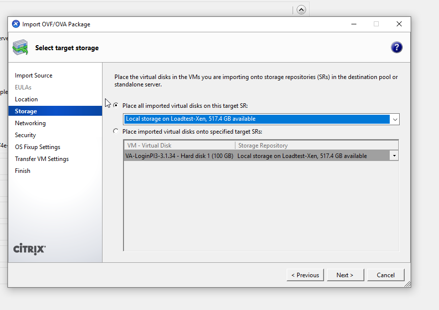This screenshot has height=310, width=439.
Task: Select the VA-LoginPI3-3.1.34 Hard disk 1 cell
Action: pyautogui.click(x=180, y=155)
